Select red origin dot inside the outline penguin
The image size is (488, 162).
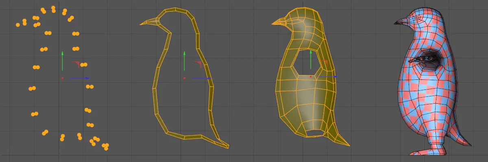click(x=184, y=78)
